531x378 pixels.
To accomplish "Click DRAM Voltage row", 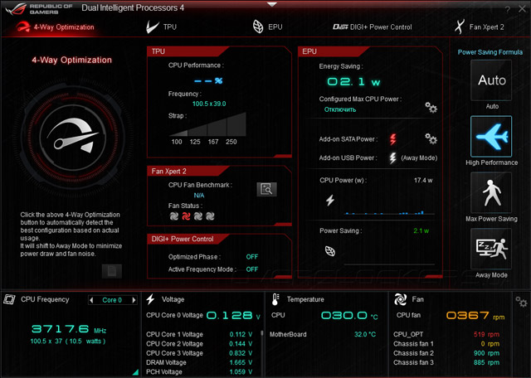I will [x=199, y=362].
